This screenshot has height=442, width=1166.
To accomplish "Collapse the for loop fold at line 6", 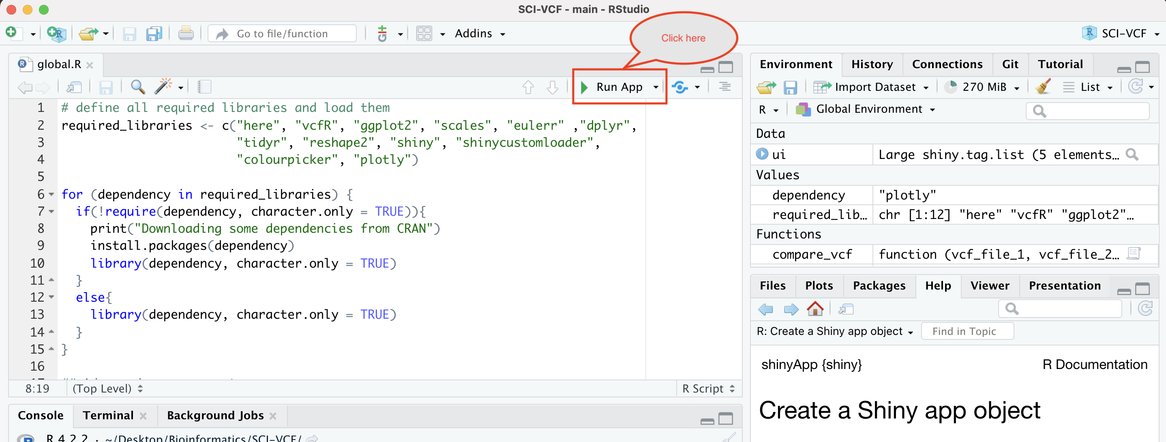I will tap(51, 194).
